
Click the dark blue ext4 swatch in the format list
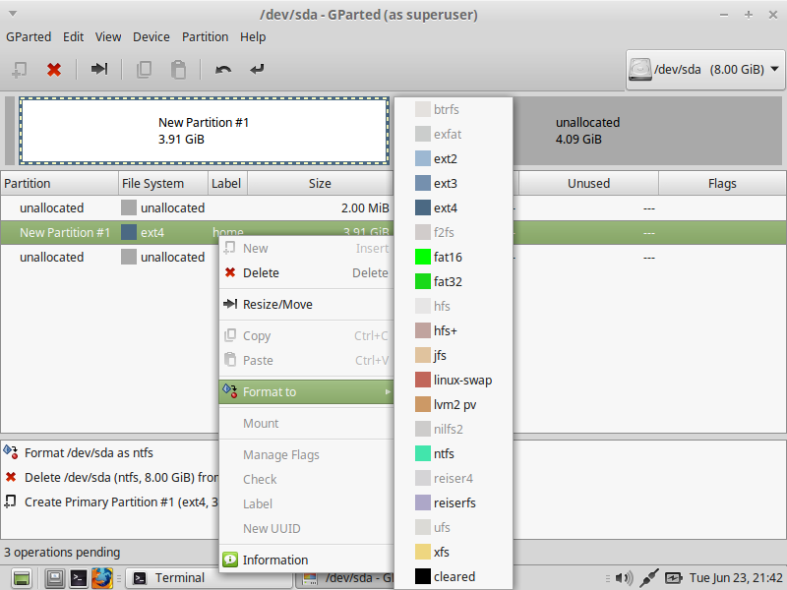click(423, 207)
